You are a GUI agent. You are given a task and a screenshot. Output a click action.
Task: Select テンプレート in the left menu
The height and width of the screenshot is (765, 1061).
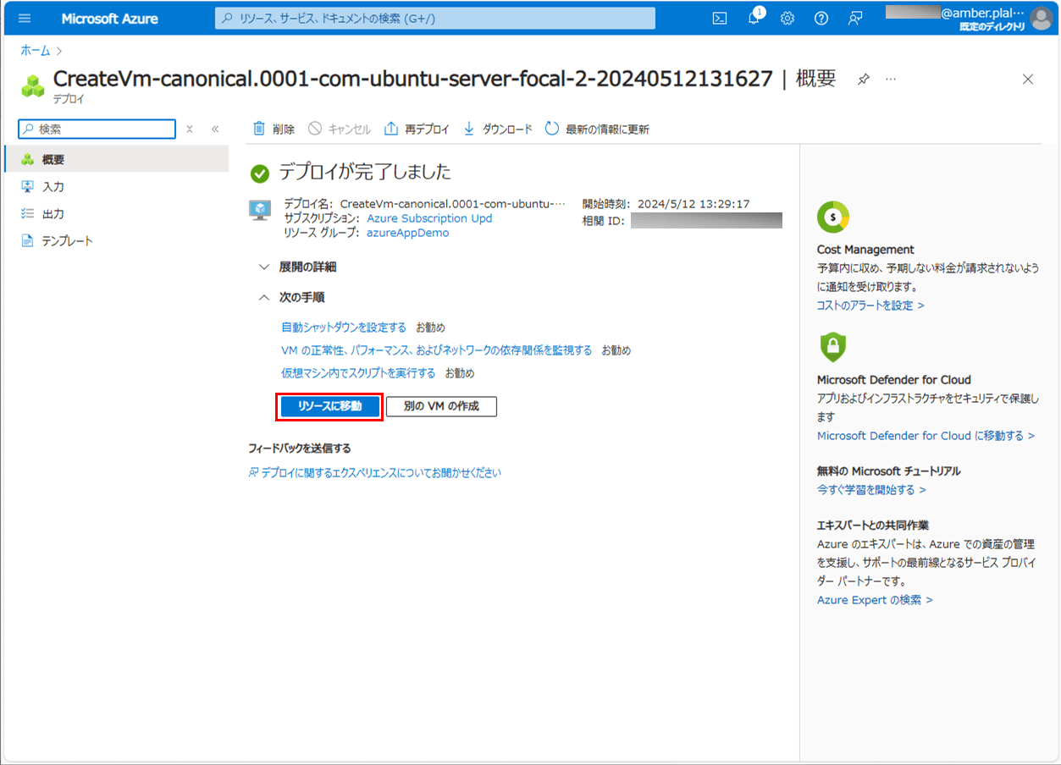tap(116, 240)
